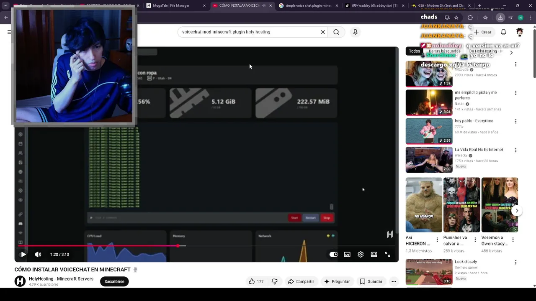Open options for 'La Vida Real No Es Internet'
The height and width of the screenshot is (301, 536).
click(516, 150)
